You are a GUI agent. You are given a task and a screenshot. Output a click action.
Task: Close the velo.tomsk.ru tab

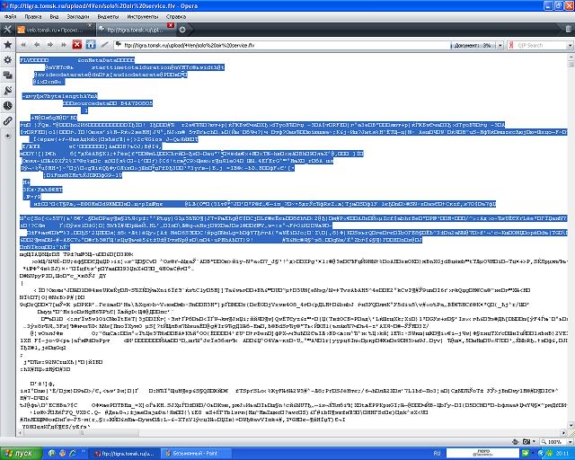90,25
